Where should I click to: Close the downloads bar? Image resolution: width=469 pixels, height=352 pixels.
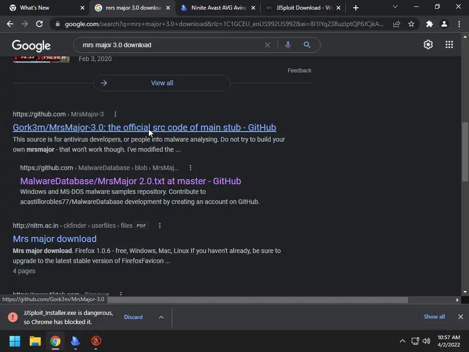[x=461, y=316]
